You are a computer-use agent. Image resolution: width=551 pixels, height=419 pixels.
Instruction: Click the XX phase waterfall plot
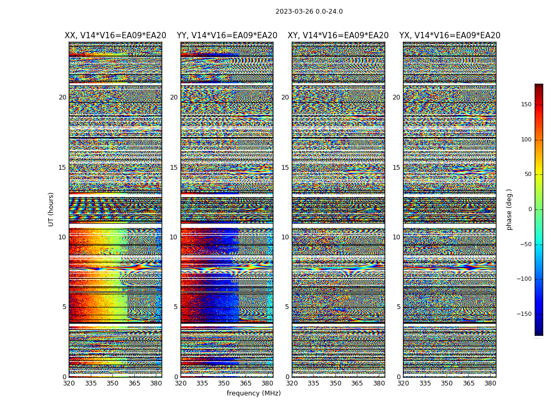115,210
